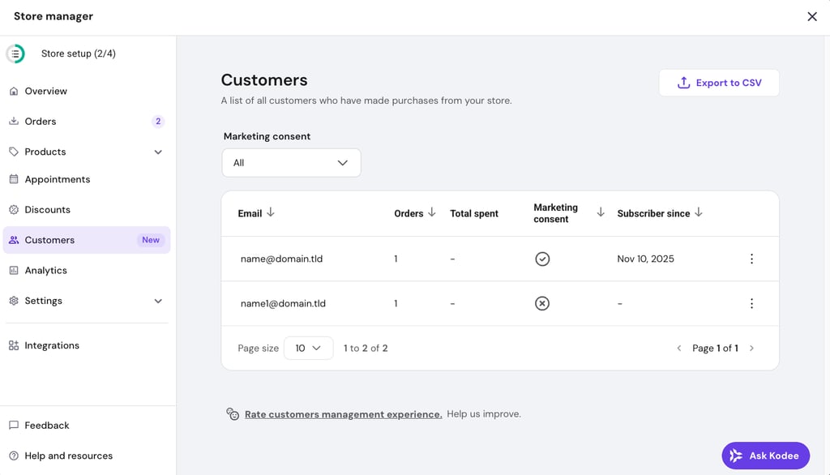The width and height of the screenshot is (830, 475).
Task: Select the name1@domain.tld customer email
Action: [283, 303]
